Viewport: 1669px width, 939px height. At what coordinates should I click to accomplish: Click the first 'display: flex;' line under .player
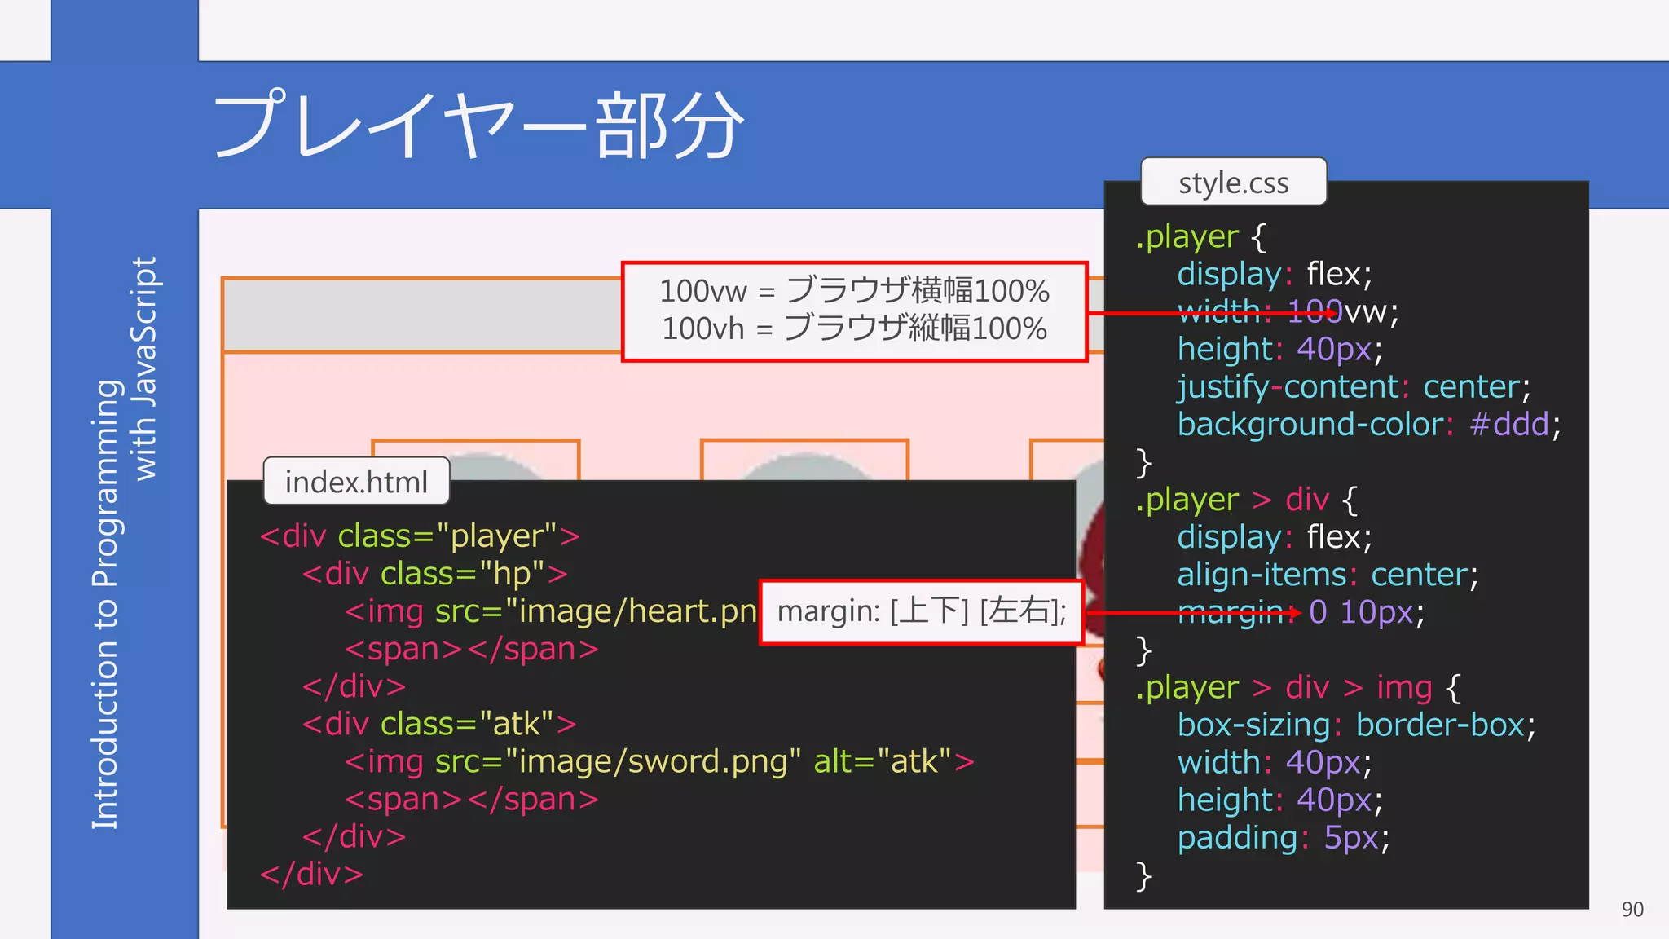pyautogui.click(x=1275, y=274)
